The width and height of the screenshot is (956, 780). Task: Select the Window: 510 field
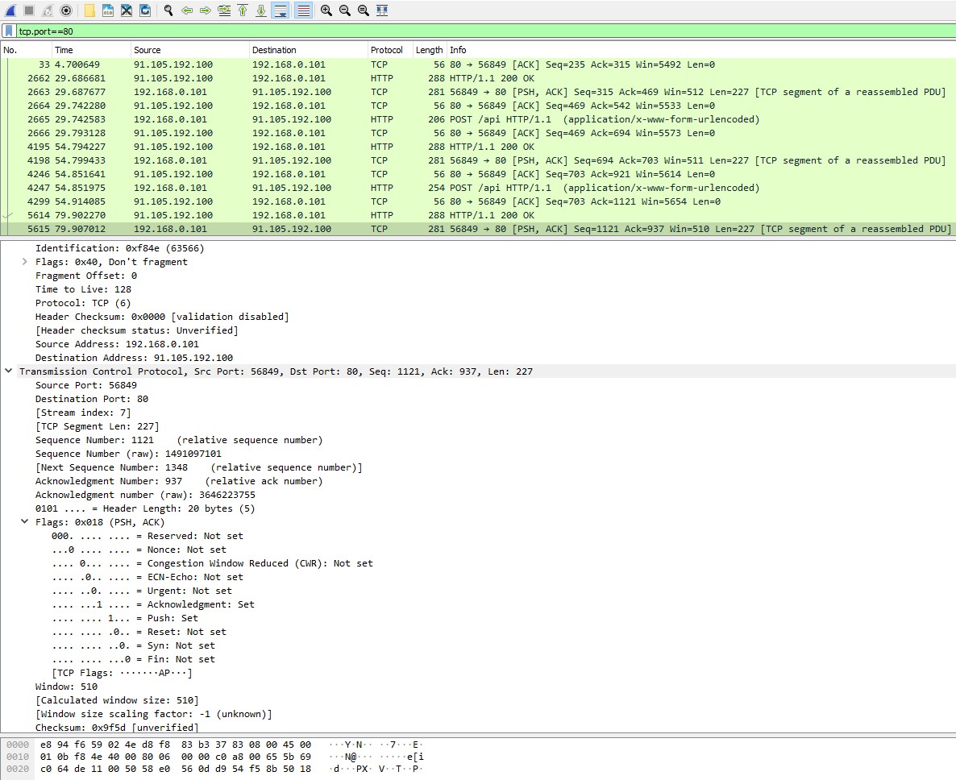click(66, 687)
